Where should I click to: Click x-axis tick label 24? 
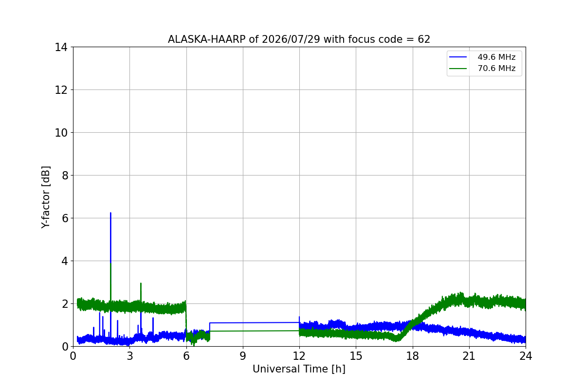(526, 356)
